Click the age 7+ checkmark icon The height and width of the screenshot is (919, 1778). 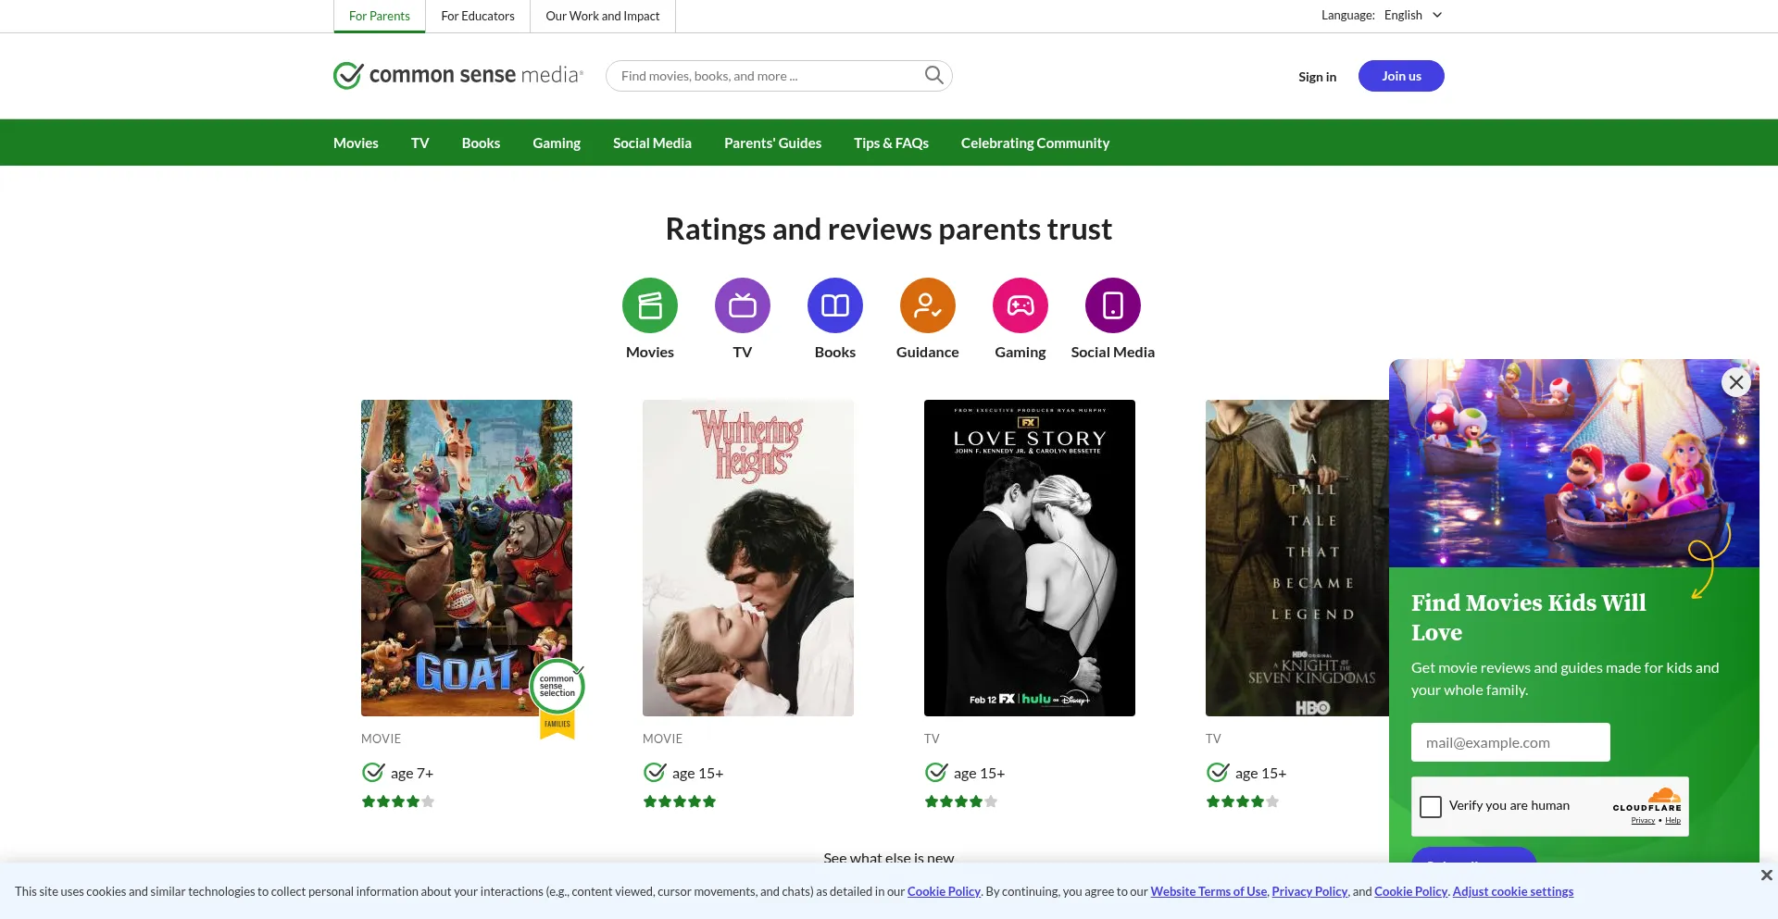click(373, 772)
